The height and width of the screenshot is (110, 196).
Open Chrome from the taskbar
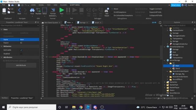point(81,107)
